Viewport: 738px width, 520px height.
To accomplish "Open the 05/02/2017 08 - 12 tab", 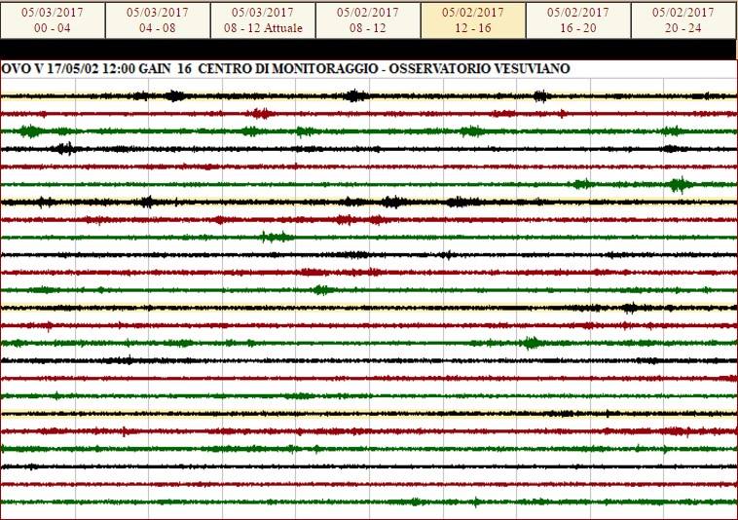I will pyautogui.click(x=368, y=19).
